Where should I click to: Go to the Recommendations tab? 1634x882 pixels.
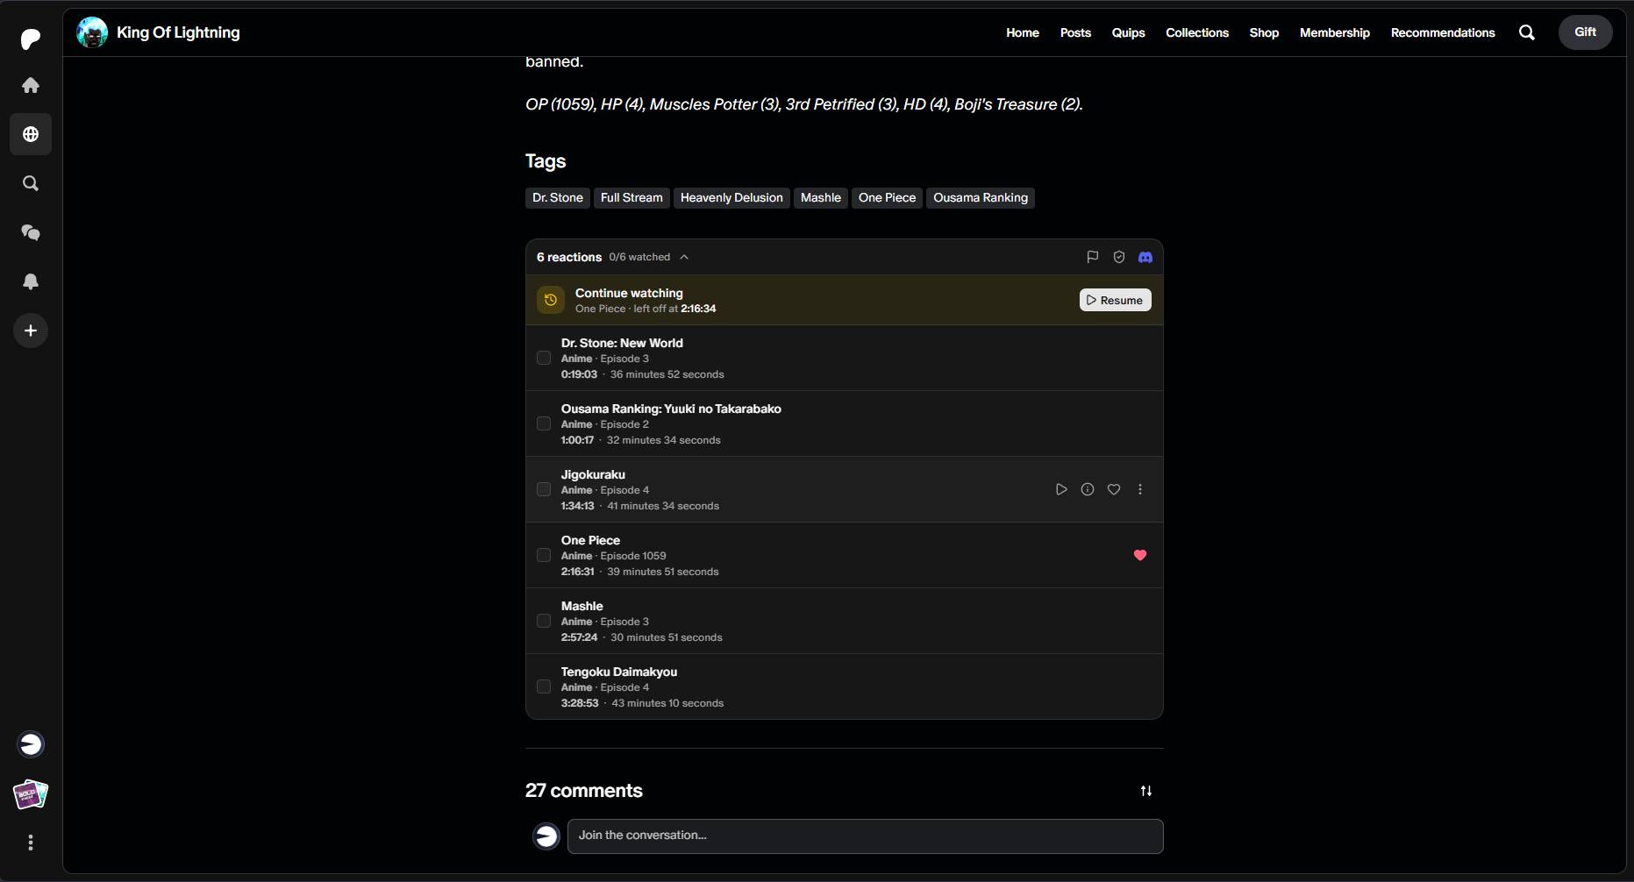coord(1443,32)
